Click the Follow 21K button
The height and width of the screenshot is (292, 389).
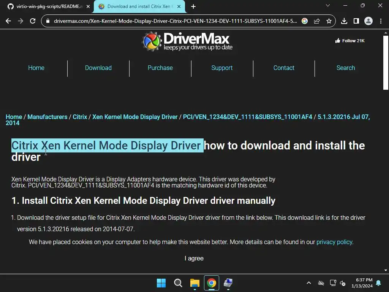pos(350,41)
